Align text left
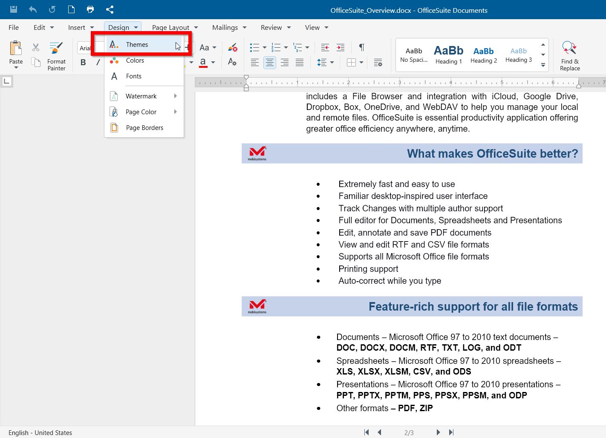This screenshot has height=438, width=606. [255, 63]
